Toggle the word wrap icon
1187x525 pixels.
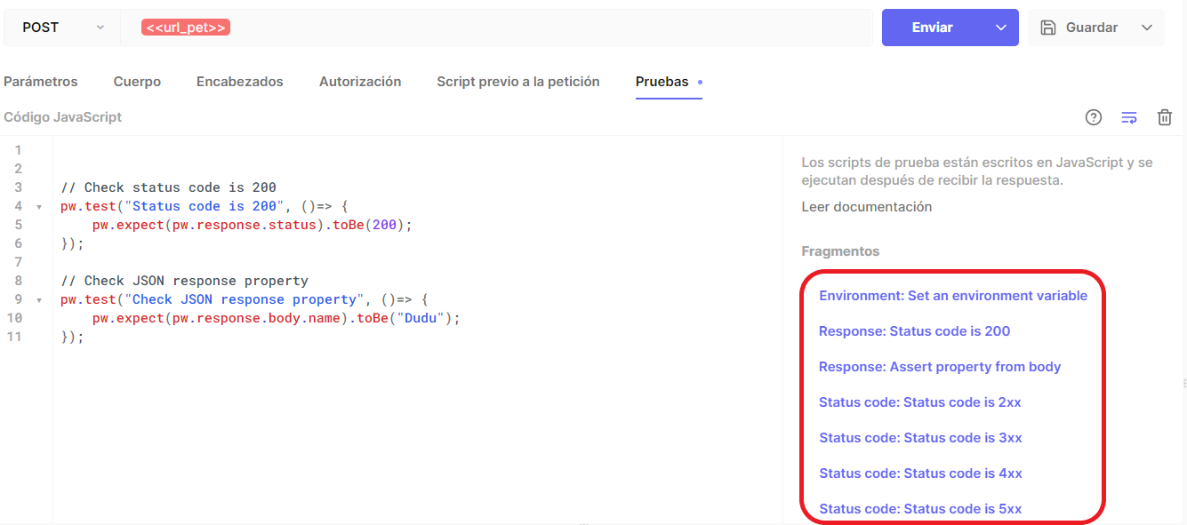[x=1129, y=117]
